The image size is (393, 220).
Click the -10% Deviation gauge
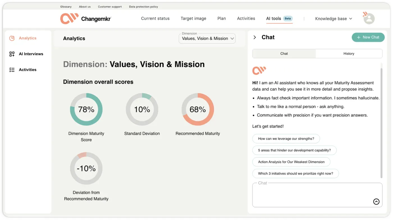(x=86, y=168)
